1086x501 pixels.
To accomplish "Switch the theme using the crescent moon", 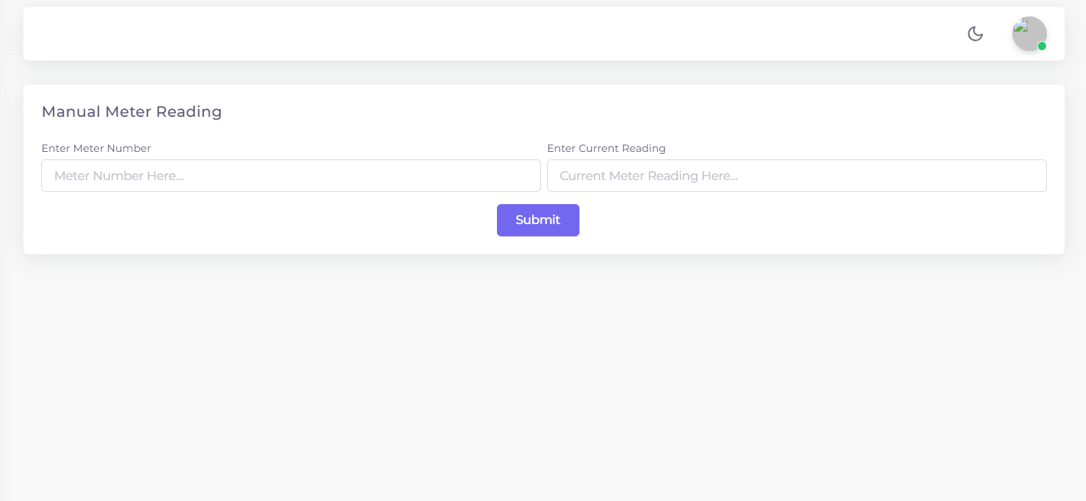I will pyautogui.click(x=975, y=34).
